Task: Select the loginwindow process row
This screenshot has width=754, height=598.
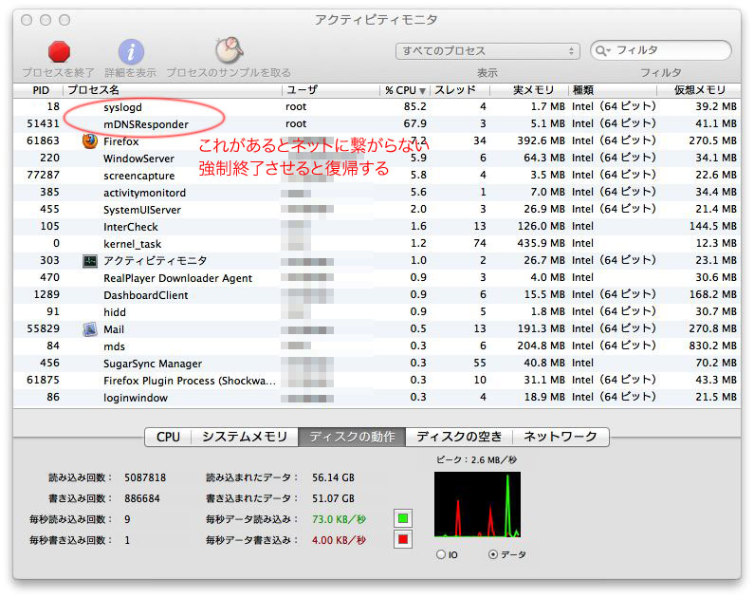Action: pyautogui.click(x=377, y=398)
